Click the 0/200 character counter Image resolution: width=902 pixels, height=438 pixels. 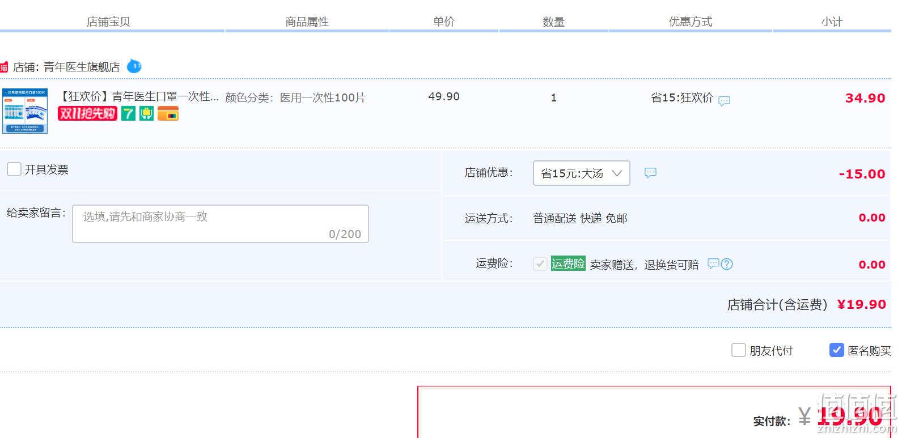pos(345,234)
